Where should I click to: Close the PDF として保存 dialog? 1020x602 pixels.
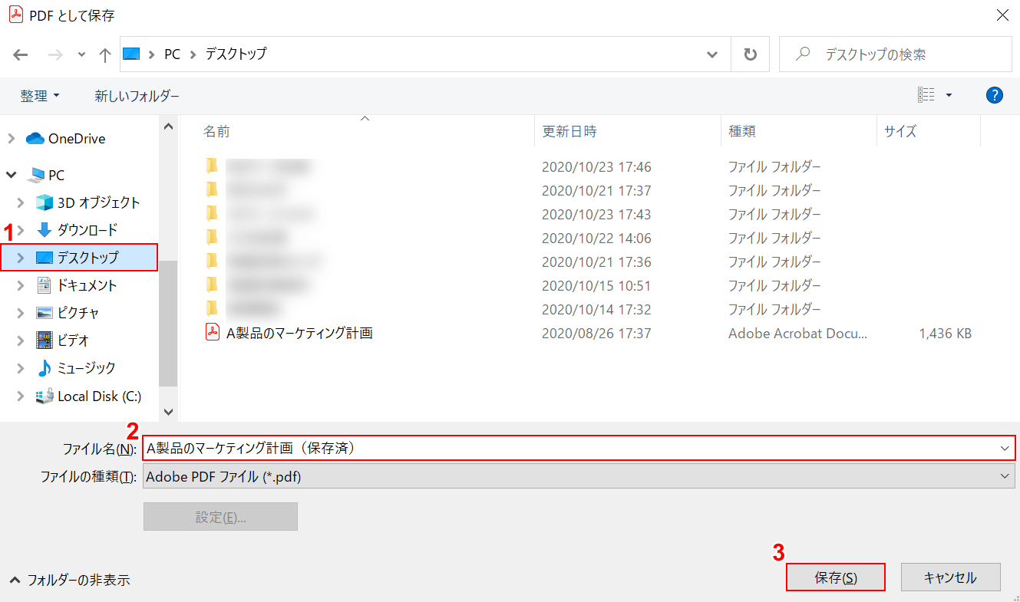tap(1002, 15)
